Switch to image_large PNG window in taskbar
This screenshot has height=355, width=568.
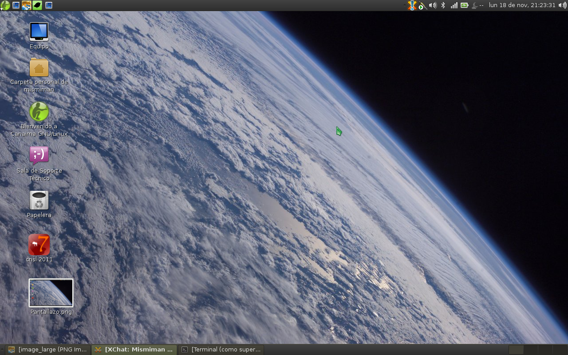coord(47,350)
